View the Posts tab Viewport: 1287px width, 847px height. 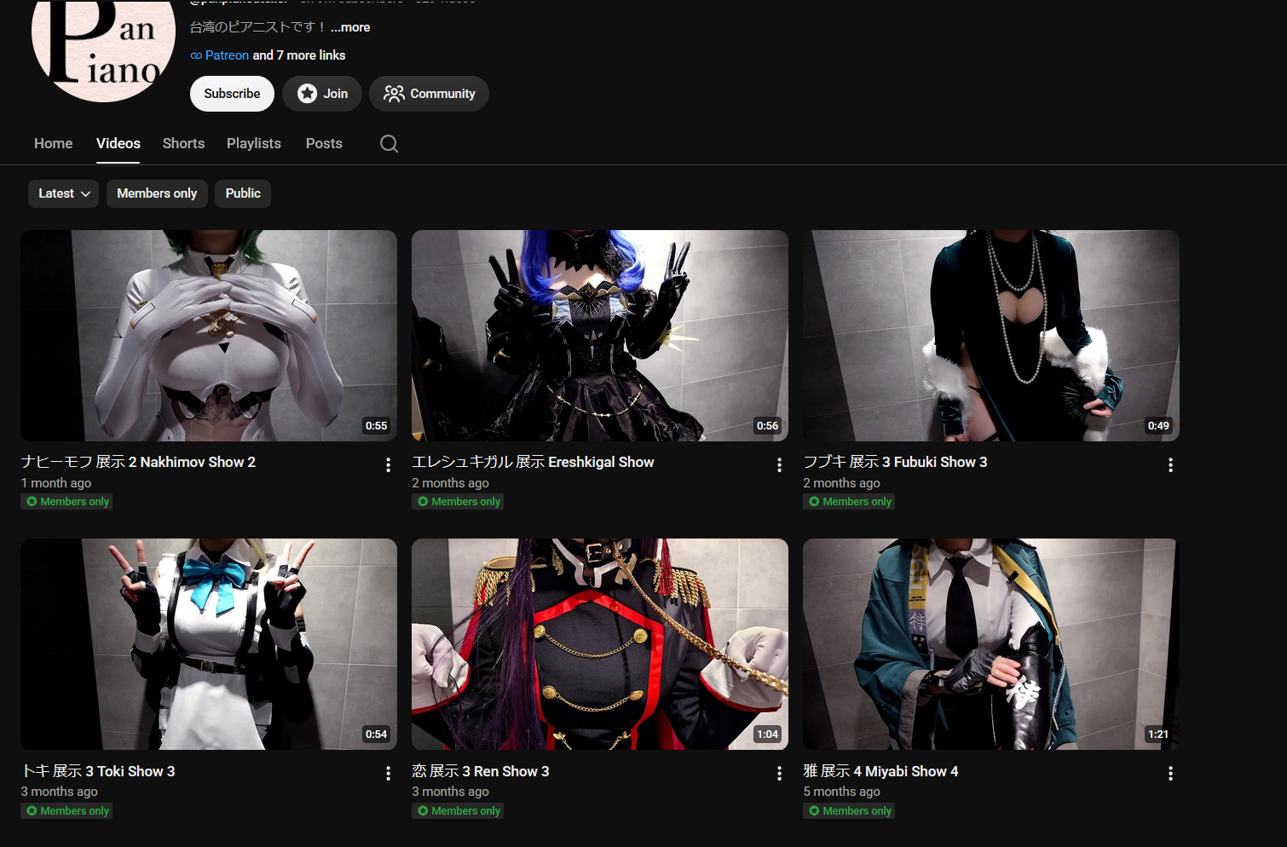pos(324,143)
